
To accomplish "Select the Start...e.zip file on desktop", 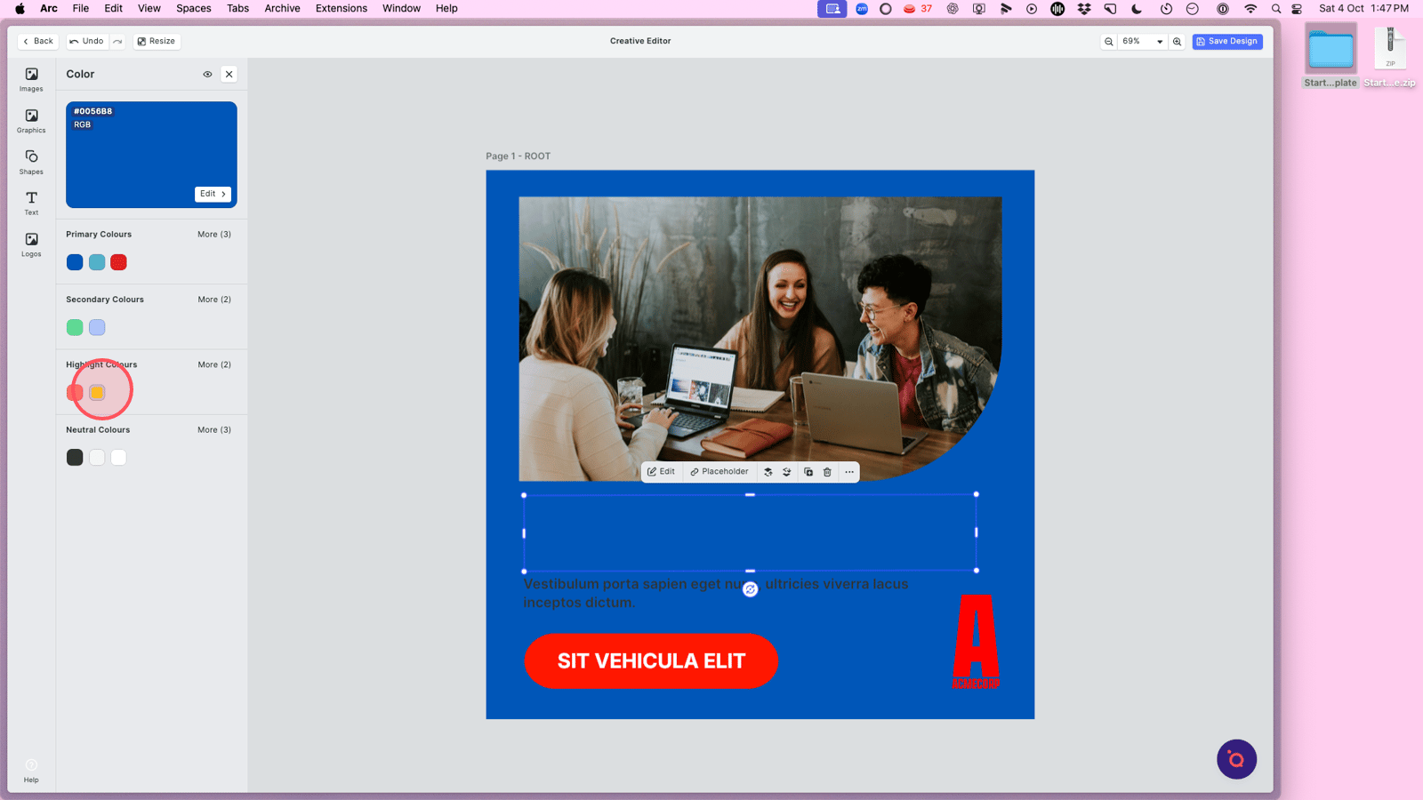I will pos(1390,58).
